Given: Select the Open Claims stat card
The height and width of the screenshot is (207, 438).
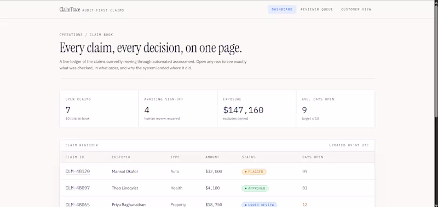Looking at the screenshot, I should click(99, 109).
